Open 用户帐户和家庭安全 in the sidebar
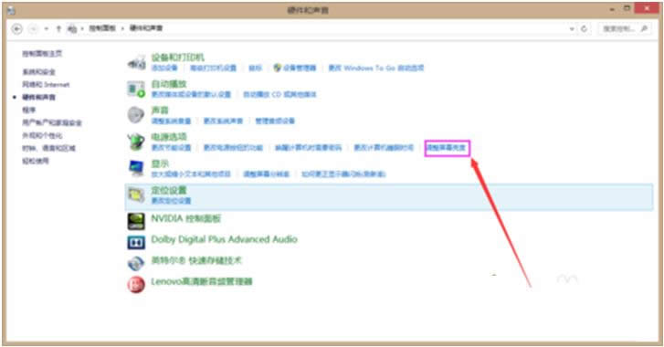The width and height of the screenshot is (664, 347). pyautogui.click(x=52, y=122)
